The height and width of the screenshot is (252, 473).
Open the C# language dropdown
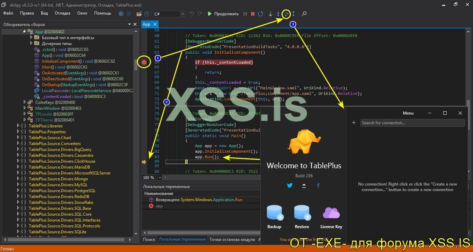[182, 14]
